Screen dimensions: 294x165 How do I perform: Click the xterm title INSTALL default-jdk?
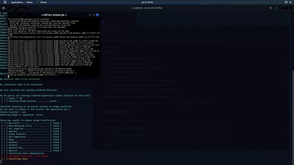pyautogui.click(x=54, y=15)
